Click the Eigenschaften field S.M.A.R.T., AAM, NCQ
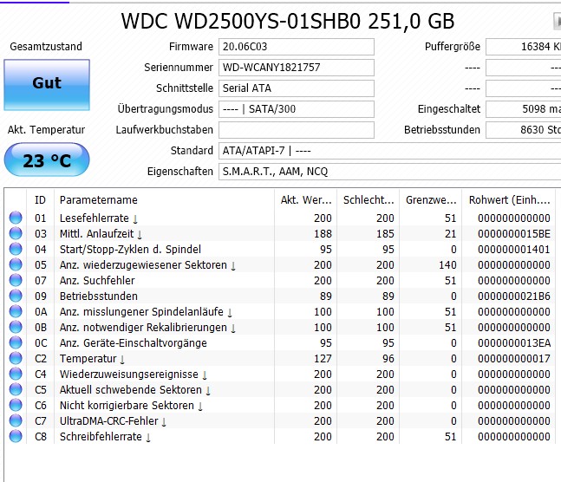 pyautogui.click(x=390, y=172)
